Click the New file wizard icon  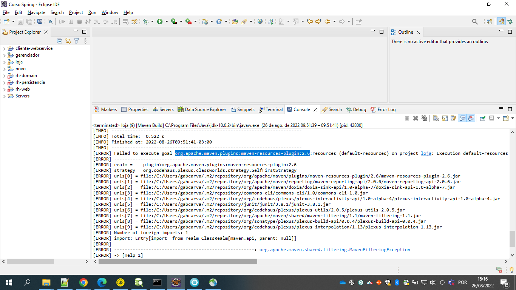point(6,22)
